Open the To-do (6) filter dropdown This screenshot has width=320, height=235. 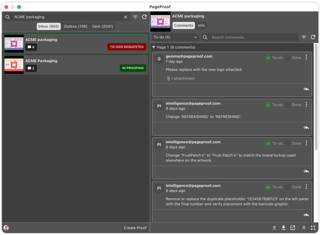(x=175, y=37)
